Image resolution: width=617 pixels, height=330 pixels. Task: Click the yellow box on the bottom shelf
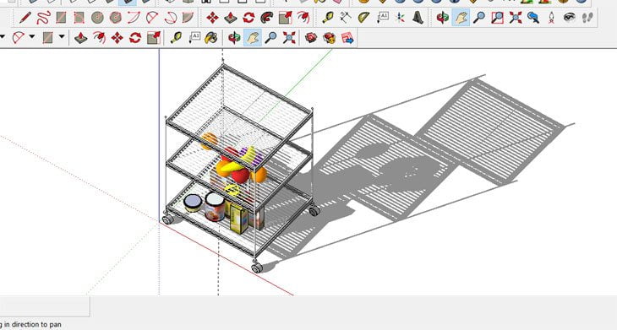tap(239, 219)
